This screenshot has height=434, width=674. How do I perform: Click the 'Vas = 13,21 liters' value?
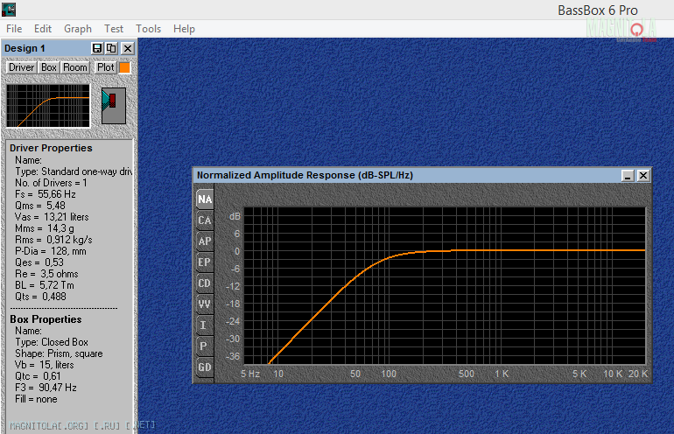pyautogui.click(x=52, y=217)
